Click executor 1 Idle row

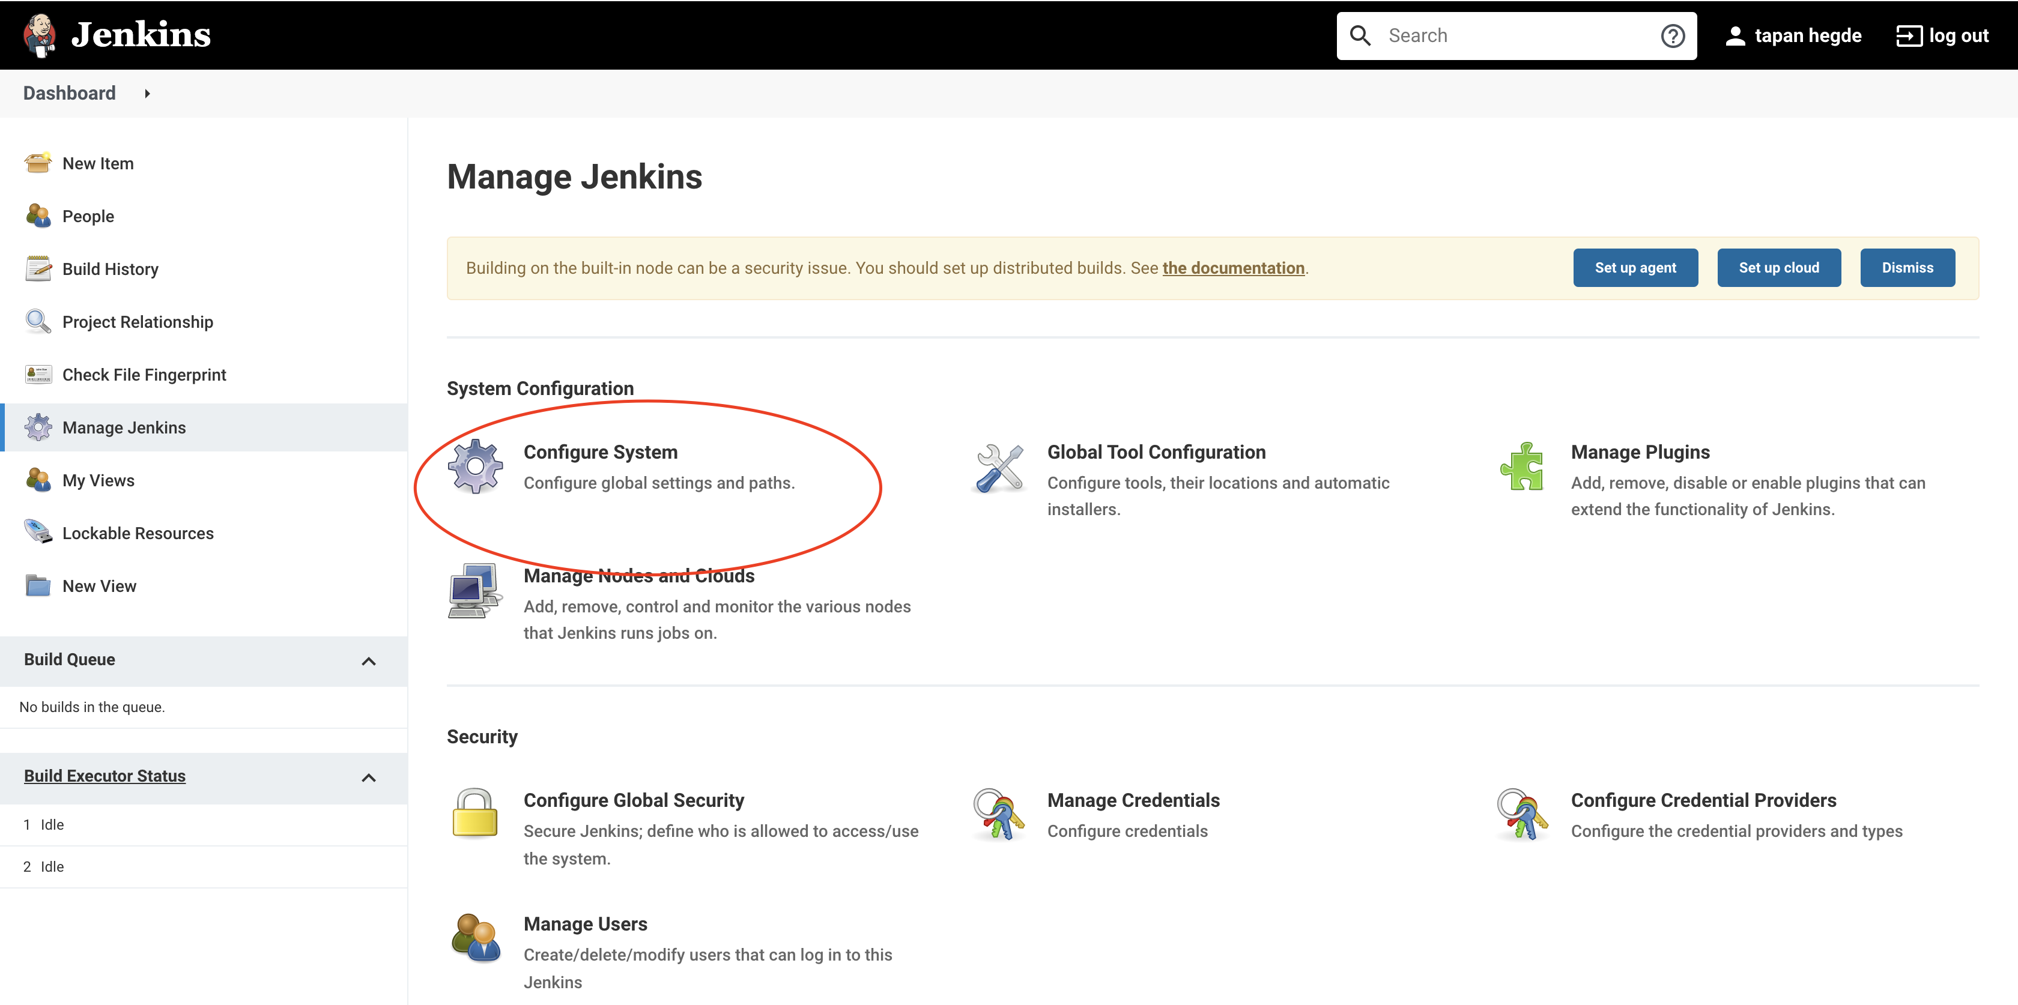click(204, 825)
